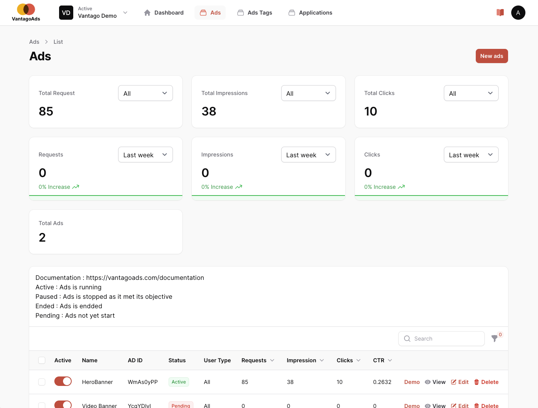
Task: Click the search magnifier icon
Action: click(x=407, y=339)
